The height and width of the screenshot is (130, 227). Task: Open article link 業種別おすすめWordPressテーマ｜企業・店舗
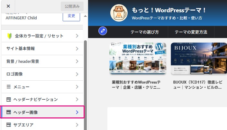coord(136,85)
